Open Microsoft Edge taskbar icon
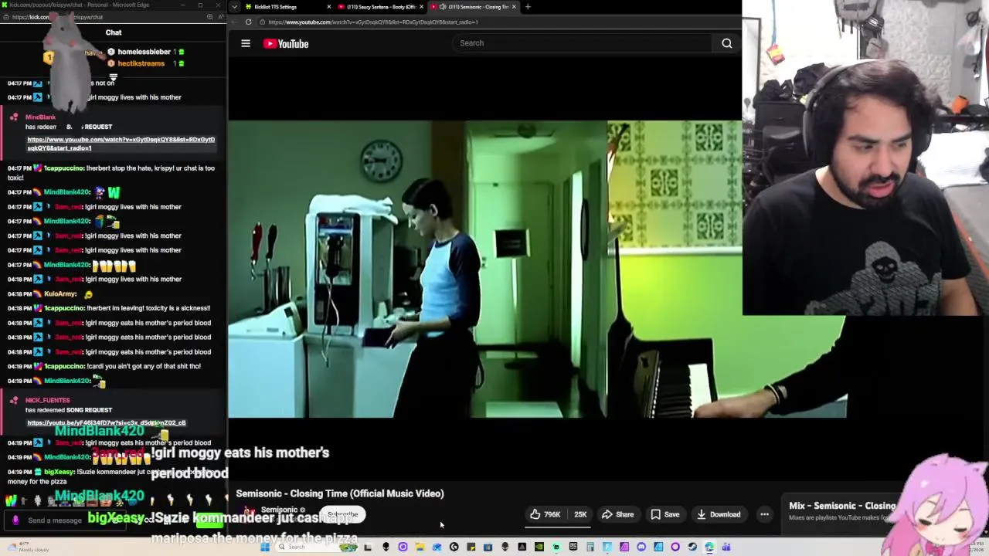 tap(709, 547)
